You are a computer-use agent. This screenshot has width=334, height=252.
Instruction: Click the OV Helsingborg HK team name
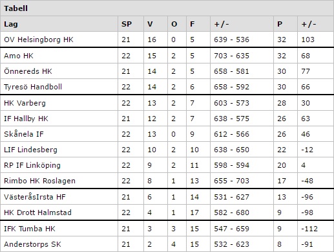39,40
